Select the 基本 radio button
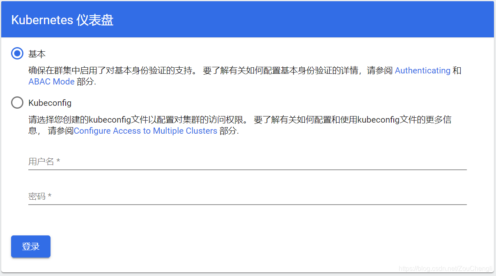 click(x=17, y=53)
